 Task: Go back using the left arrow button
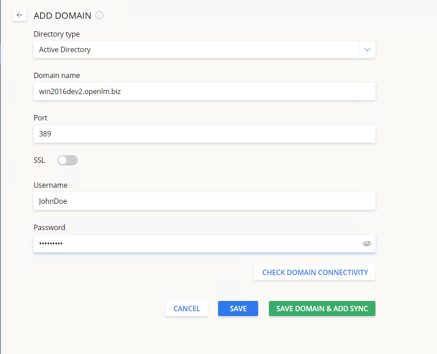(19, 15)
